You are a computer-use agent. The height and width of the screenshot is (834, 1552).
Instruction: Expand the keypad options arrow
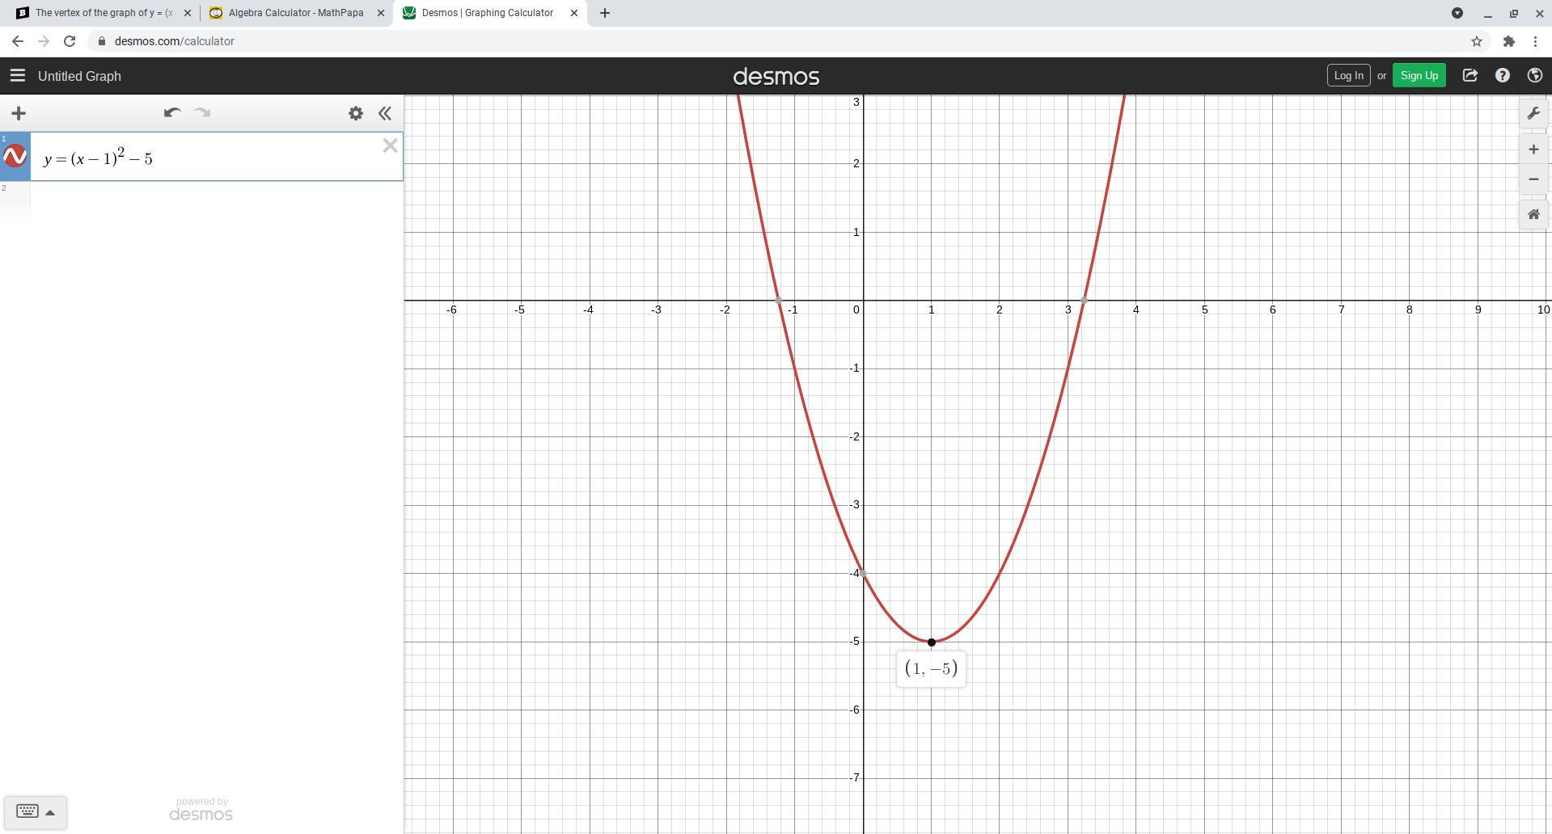[x=50, y=812]
